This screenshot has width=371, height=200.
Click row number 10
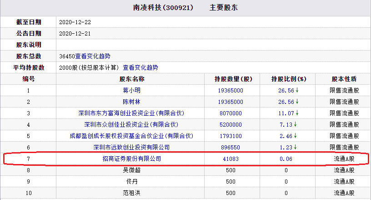pos(29,193)
